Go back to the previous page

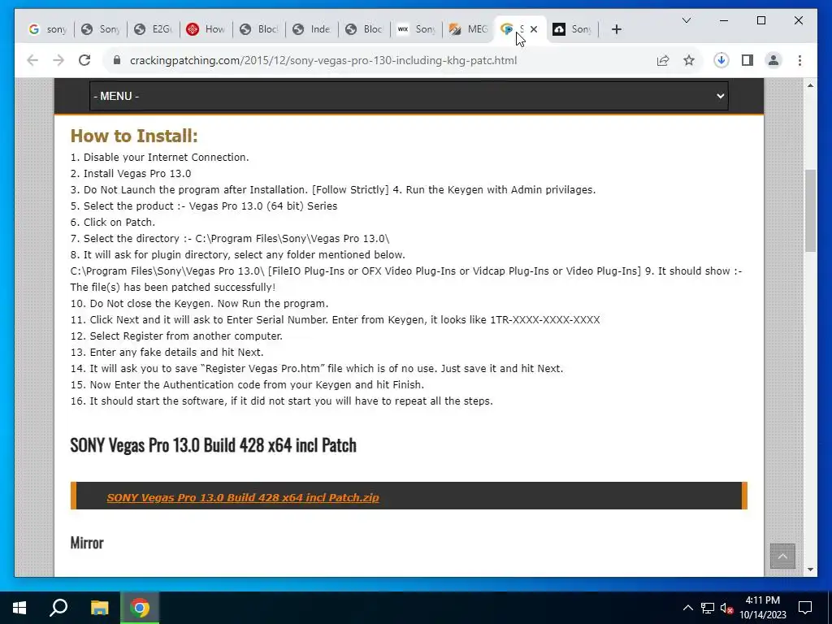coord(32,60)
